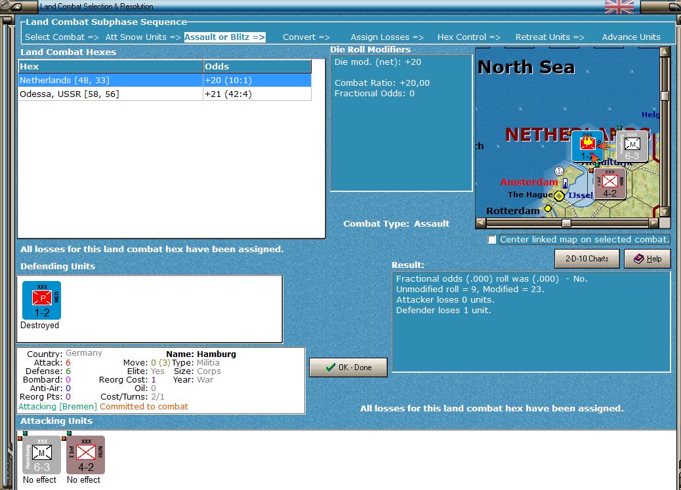Go to Retreat Units subphase
The width and height of the screenshot is (681, 490).
coord(550,37)
